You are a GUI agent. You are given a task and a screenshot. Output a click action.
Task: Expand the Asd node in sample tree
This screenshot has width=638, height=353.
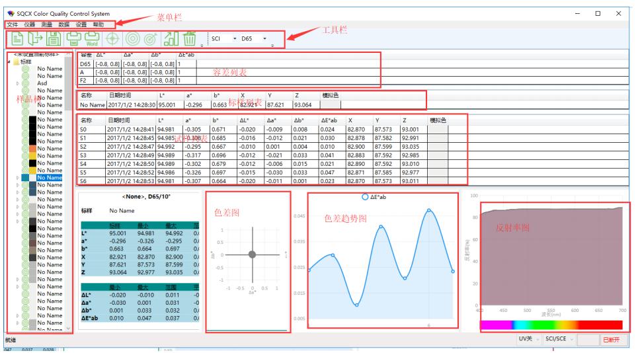(x=17, y=83)
